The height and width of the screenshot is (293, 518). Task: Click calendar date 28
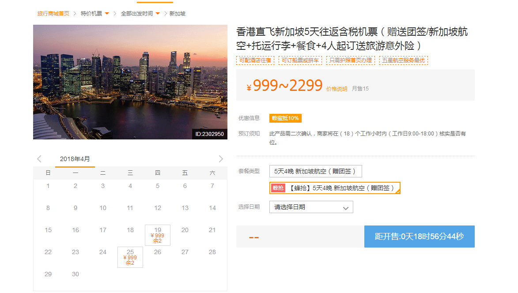click(x=212, y=252)
